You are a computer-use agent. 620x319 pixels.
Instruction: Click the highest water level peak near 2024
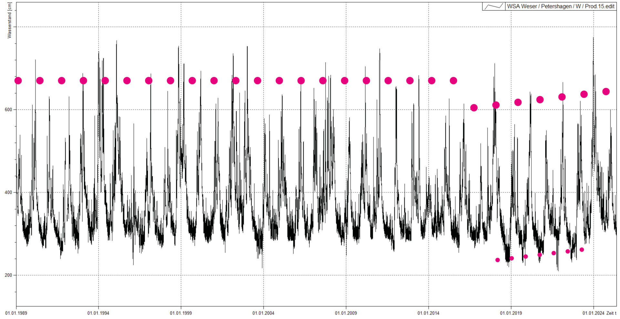pos(593,38)
